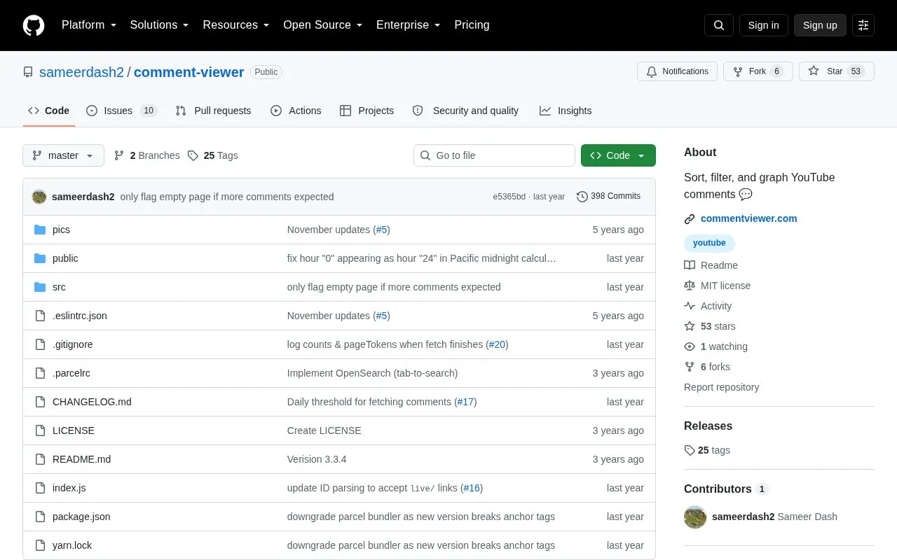Click the pics folder icon

pyautogui.click(x=40, y=230)
